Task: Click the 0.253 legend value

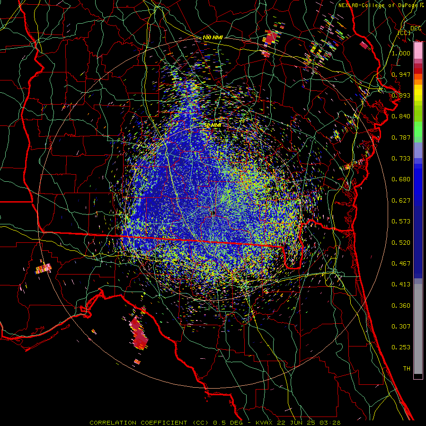Action: click(401, 347)
